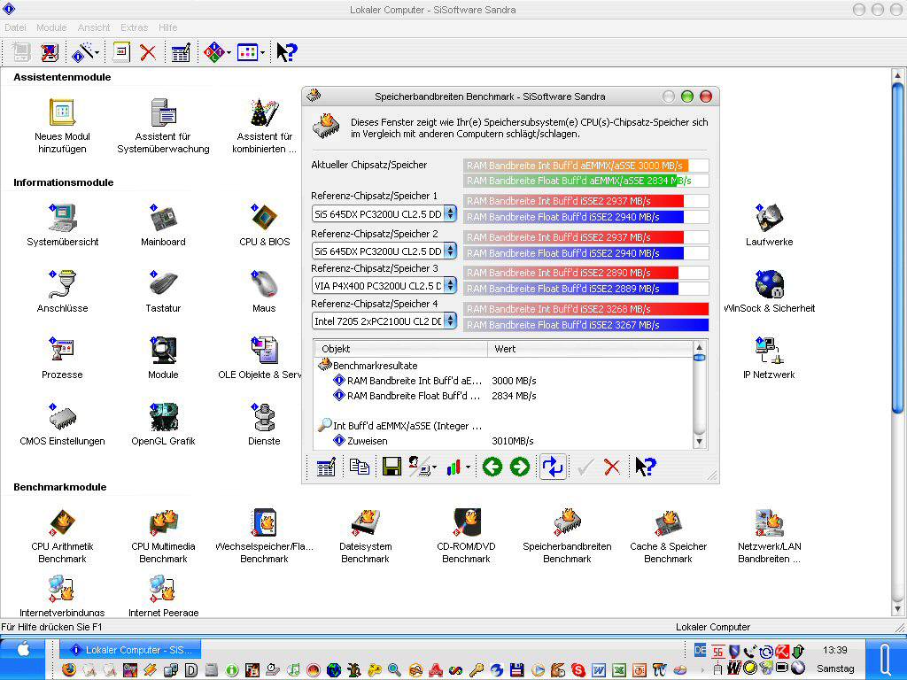Click the save (floppy disk) icon in benchmark dialog
The height and width of the screenshot is (680, 907).
(x=391, y=467)
